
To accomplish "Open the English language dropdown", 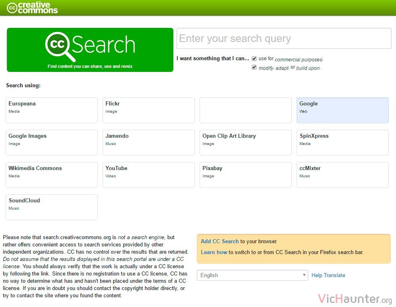I will tap(253, 275).
